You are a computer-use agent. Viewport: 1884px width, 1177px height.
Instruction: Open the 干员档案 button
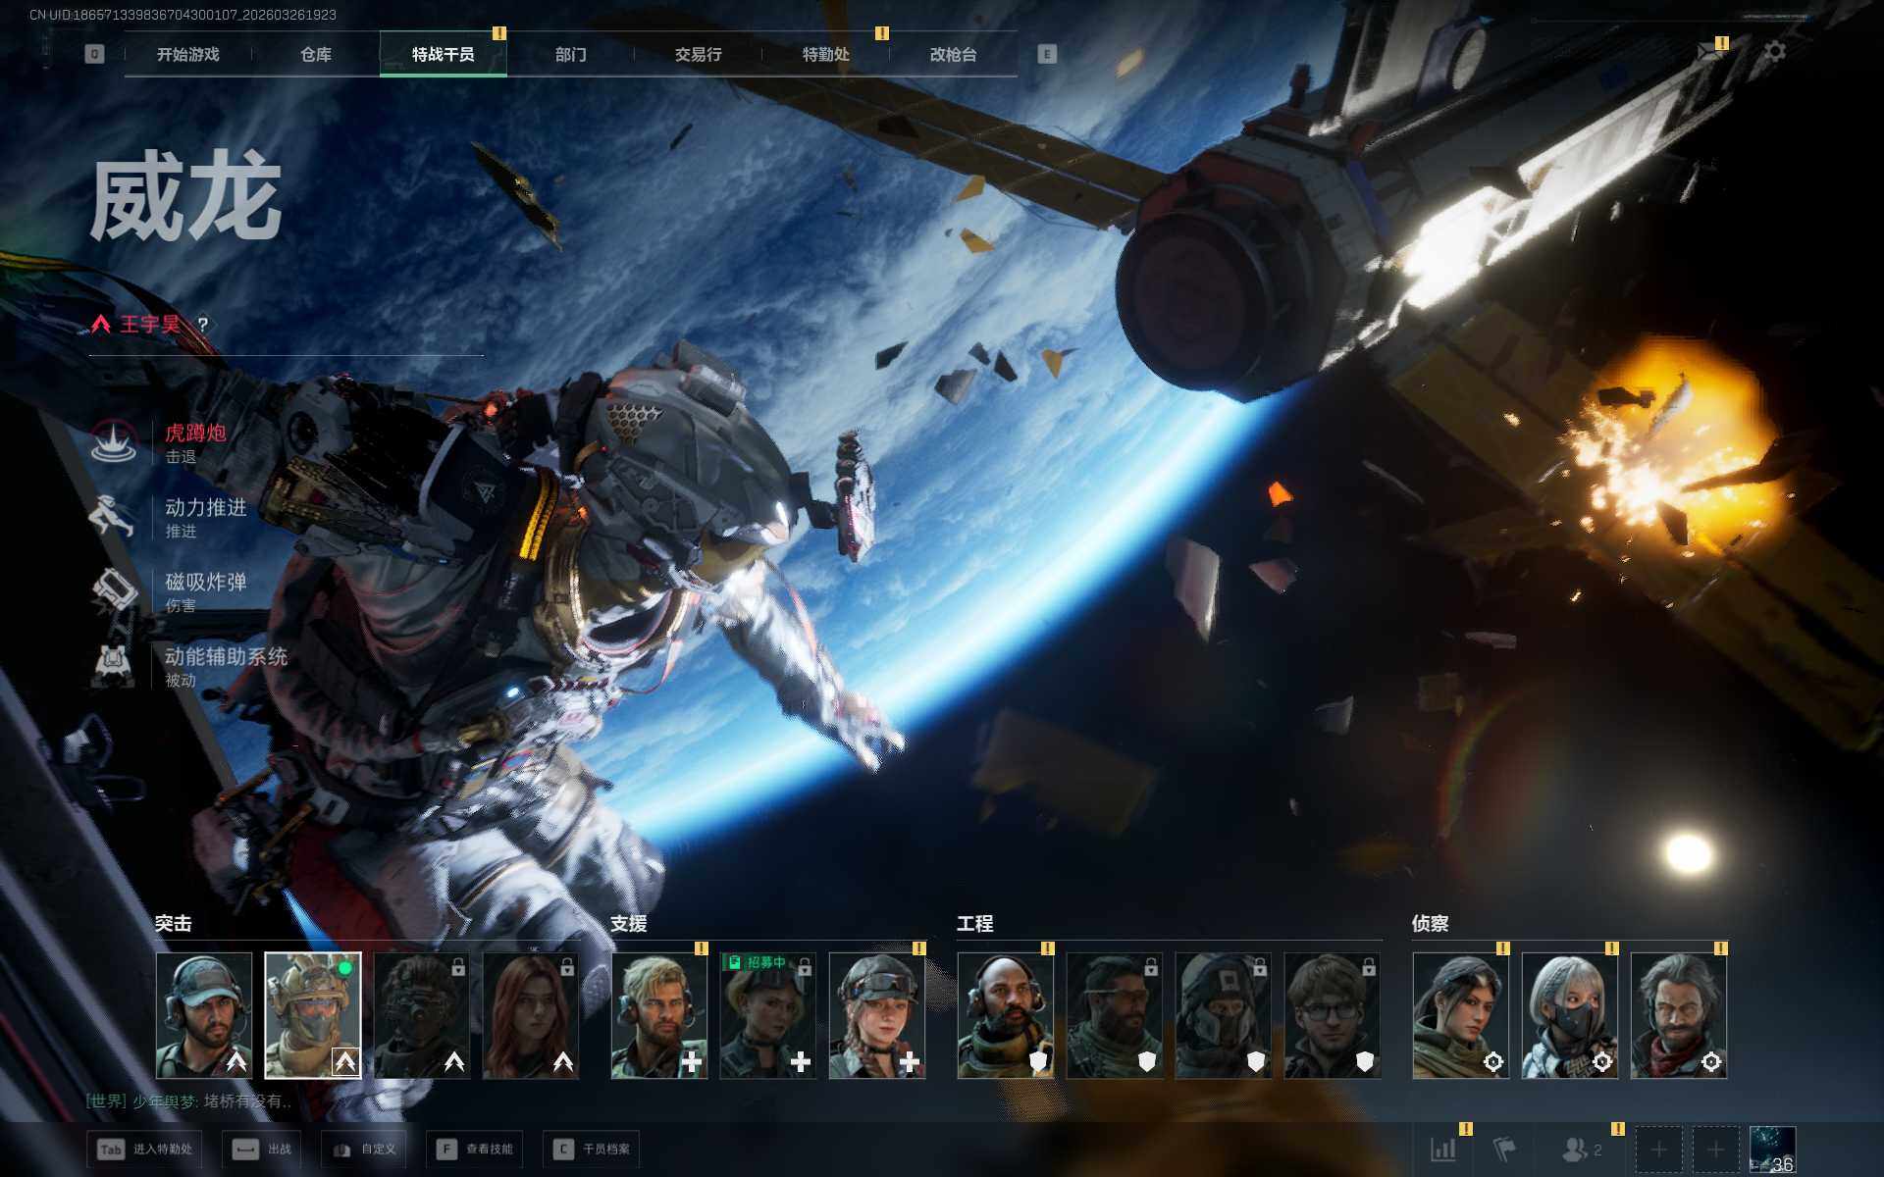(592, 1149)
